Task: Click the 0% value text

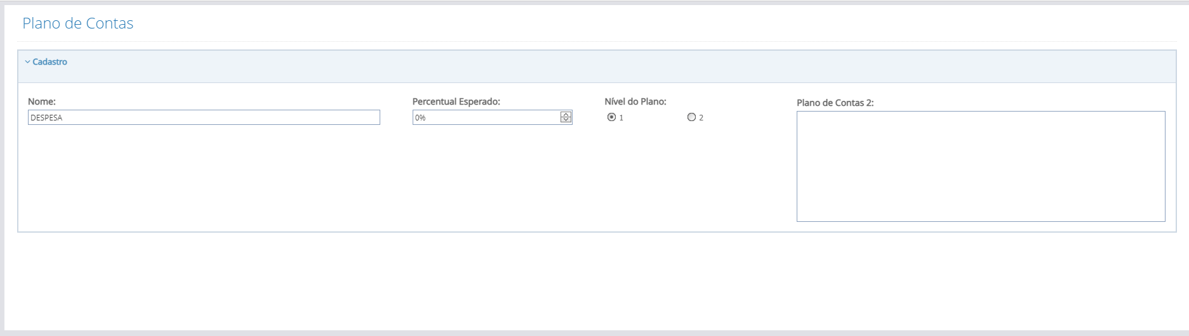Action: coord(420,118)
